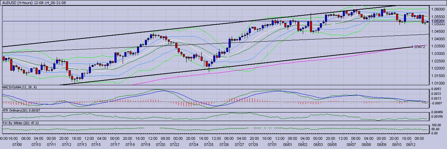Click the 08/10 date label
Viewport: 447px width, 149px height.
(x=397, y=145)
